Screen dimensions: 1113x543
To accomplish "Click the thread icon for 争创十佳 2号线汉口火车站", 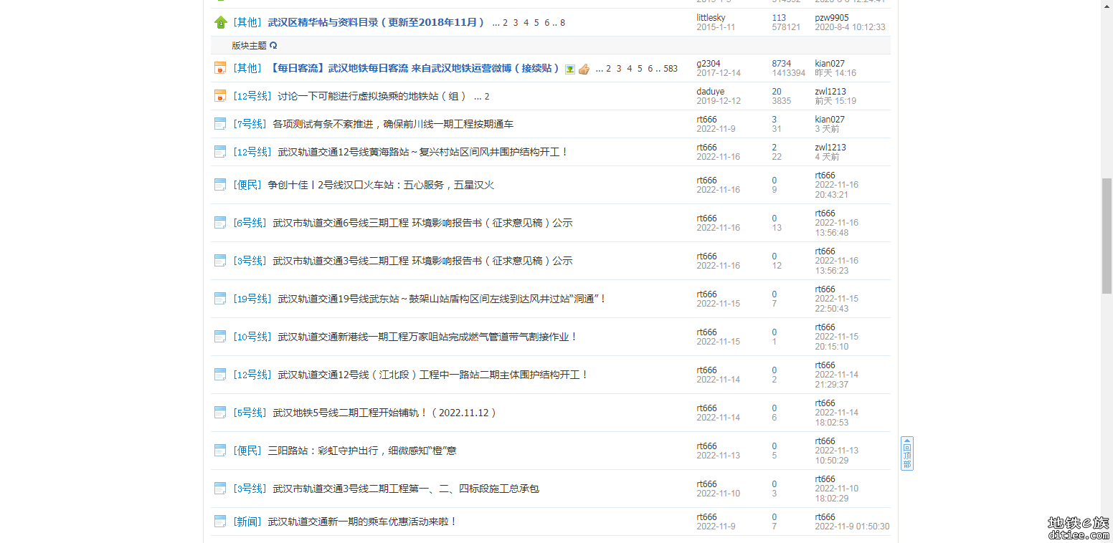I will click(220, 185).
